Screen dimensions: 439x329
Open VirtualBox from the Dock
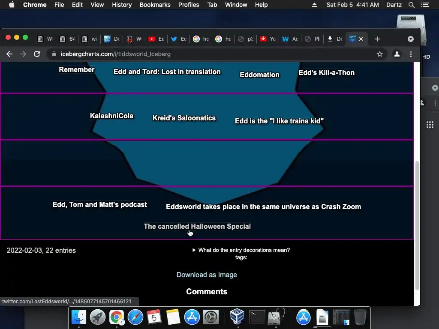(x=237, y=317)
